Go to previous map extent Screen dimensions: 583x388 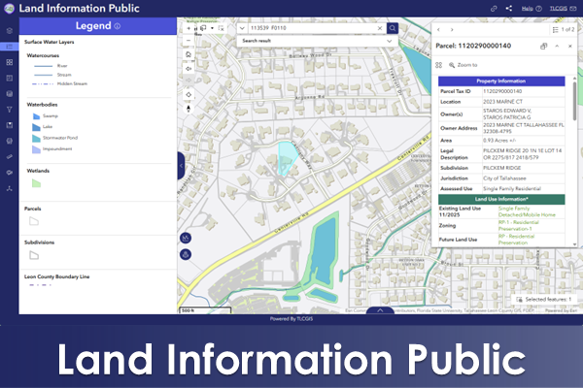pyautogui.click(x=189, y=69)
